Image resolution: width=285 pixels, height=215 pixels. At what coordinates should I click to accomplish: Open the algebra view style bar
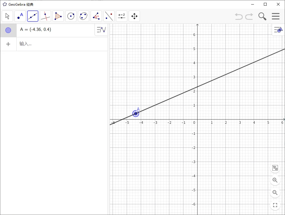[x=101, y=30]
